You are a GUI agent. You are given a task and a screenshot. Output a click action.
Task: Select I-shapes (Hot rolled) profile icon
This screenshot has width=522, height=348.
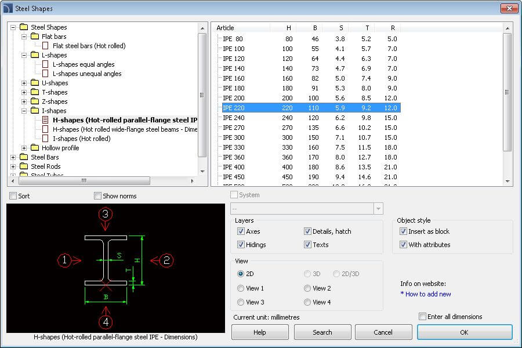click(x=45, y=139)
